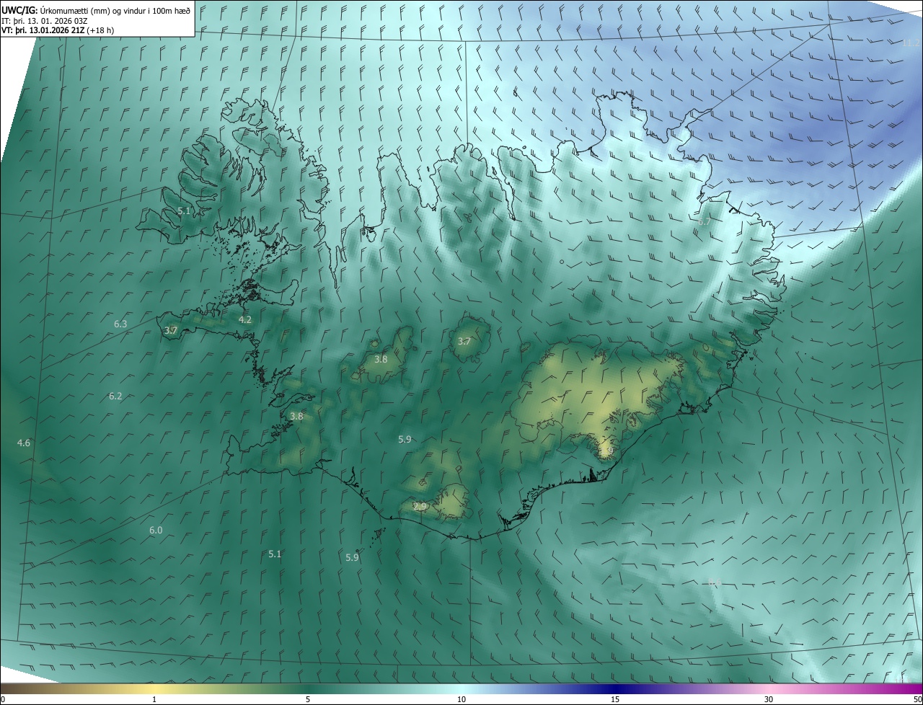Click the 3.8 value near the southwest coast
The image size is (923, 705).
pos(296,417)
